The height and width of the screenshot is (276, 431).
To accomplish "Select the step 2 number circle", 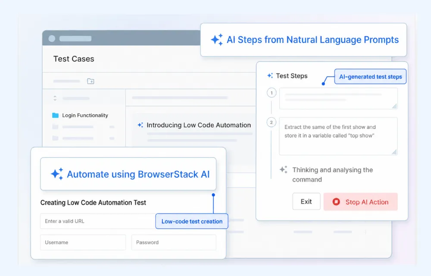I will tap(272, 122).
